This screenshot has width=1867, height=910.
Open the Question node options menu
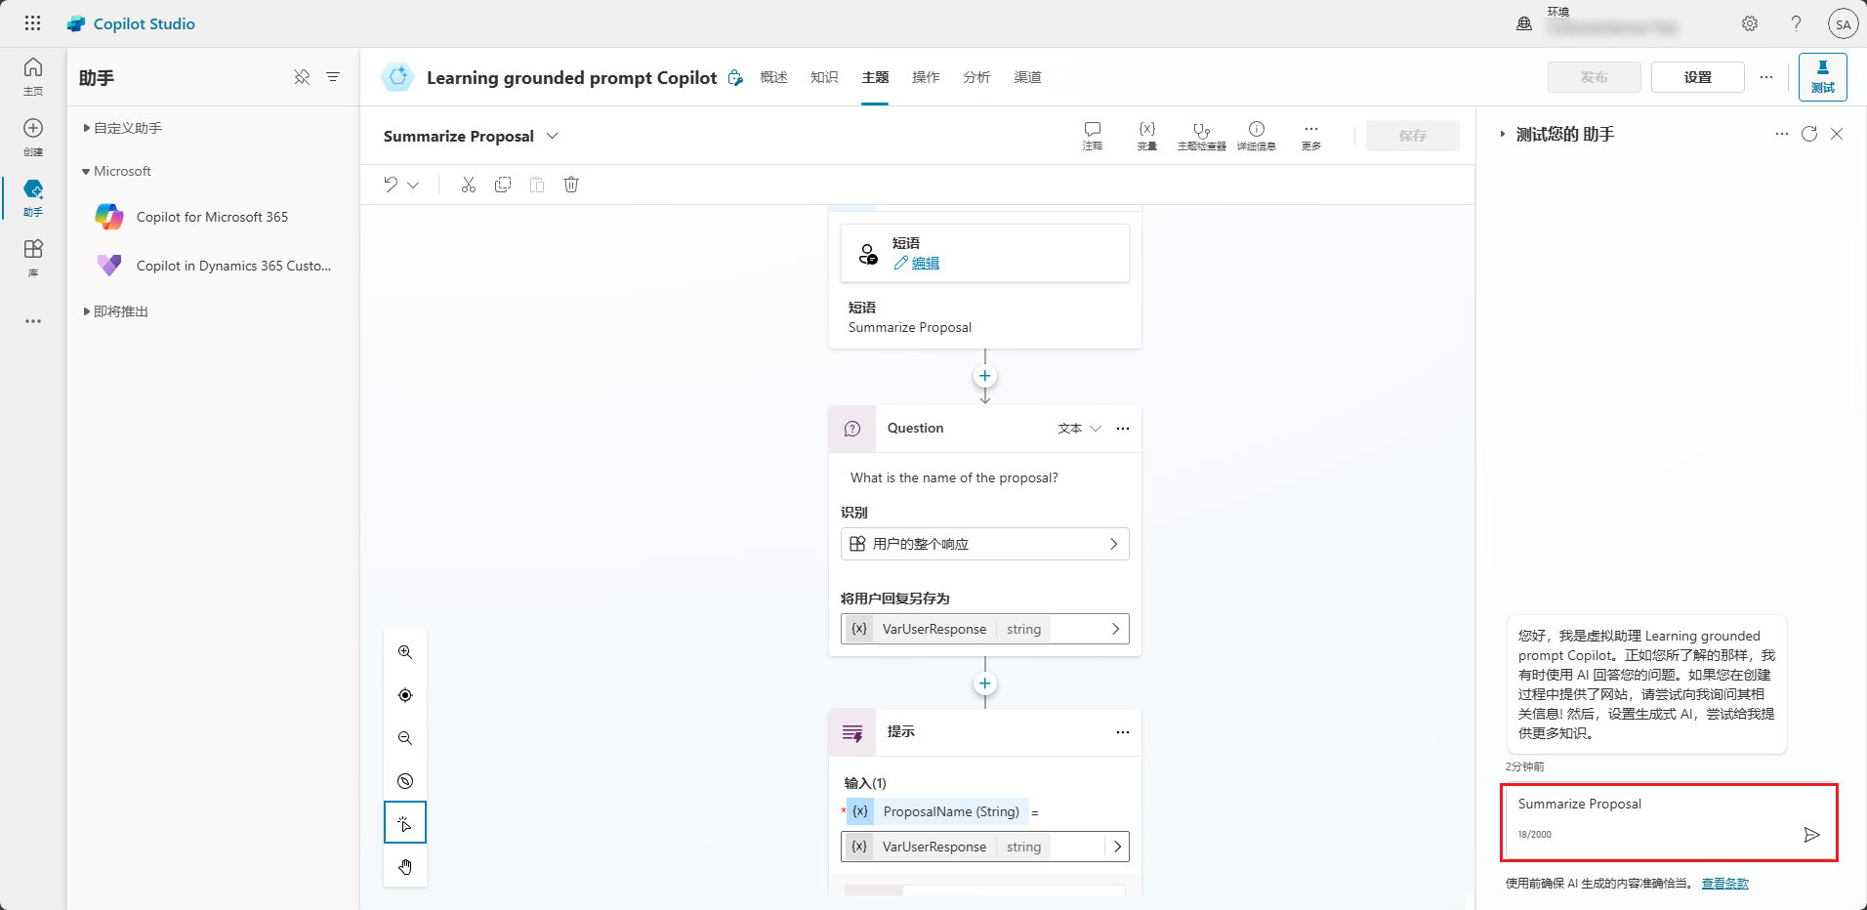click(x=1123, y=429)
